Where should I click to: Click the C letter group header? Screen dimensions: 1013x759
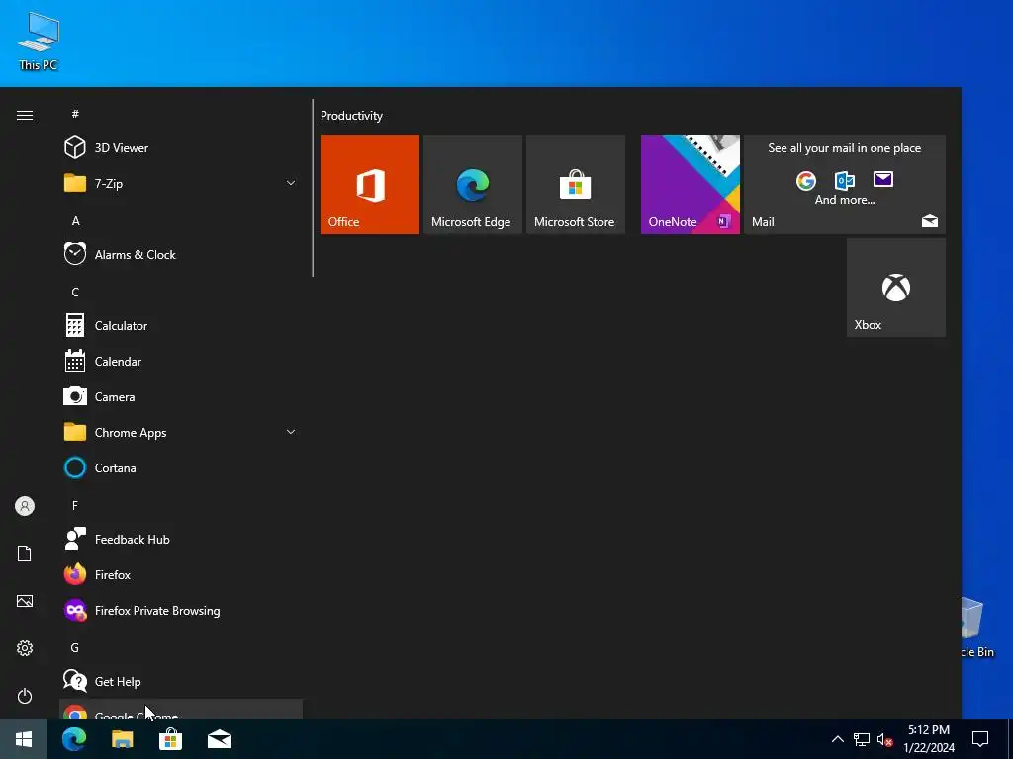(75, 292)
